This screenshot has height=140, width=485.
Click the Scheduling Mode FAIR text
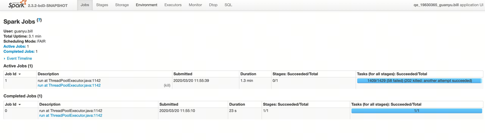[x=24, y=41]
